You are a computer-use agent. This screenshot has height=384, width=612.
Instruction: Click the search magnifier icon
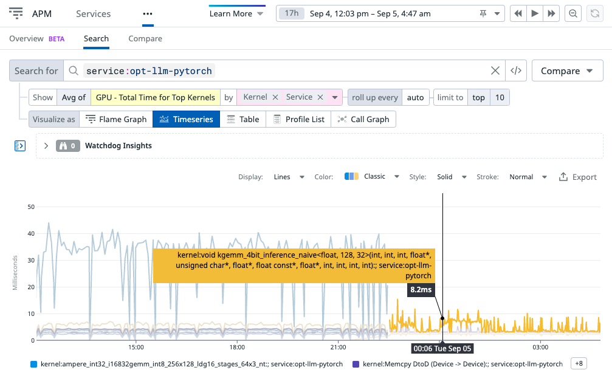(x=74, y=70)
